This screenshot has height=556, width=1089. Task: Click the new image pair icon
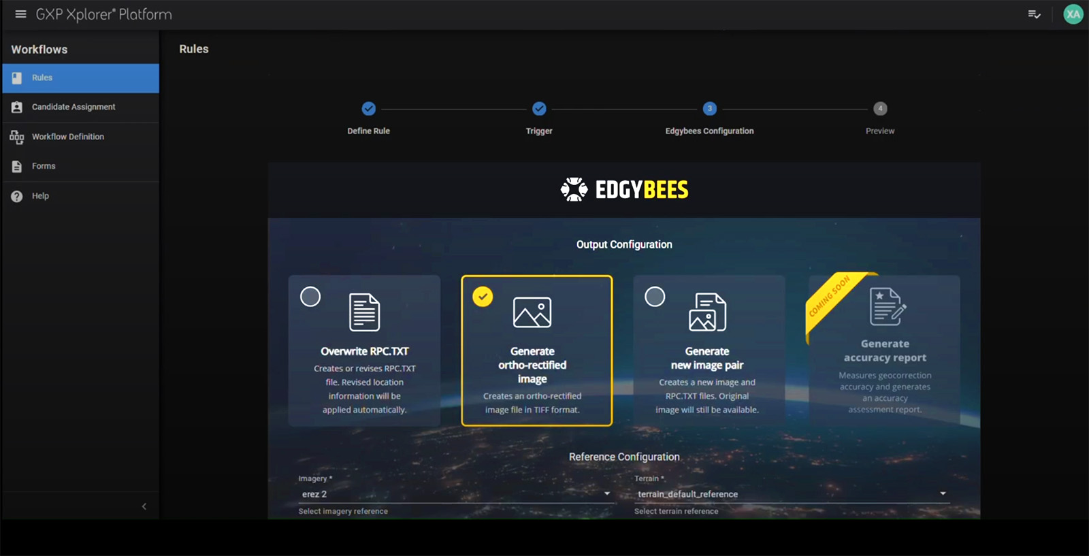707,312
